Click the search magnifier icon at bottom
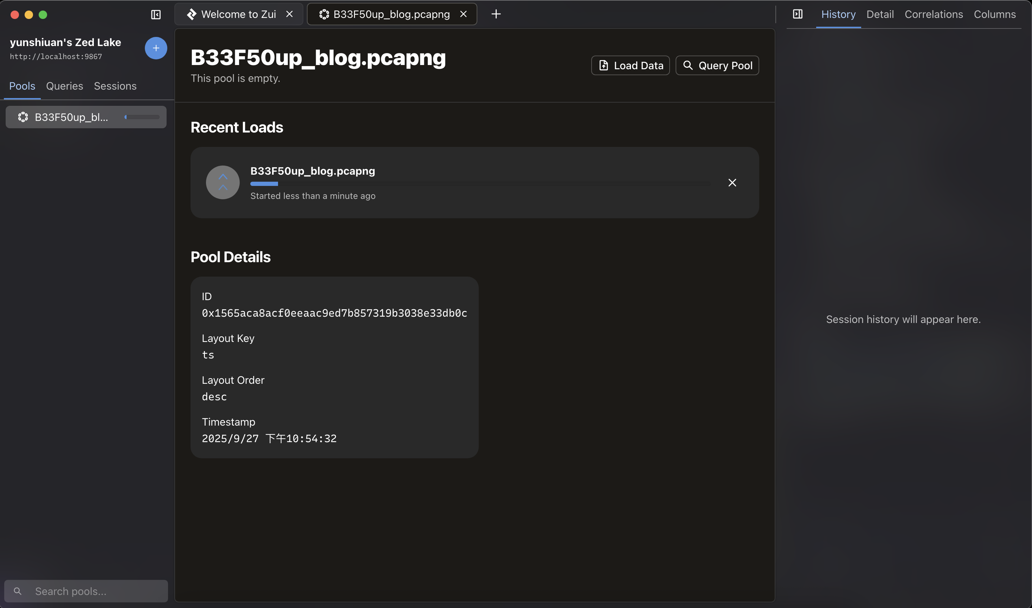This screenshot has width=1032, height=608. pyautogui.click(x=18, y=591)
